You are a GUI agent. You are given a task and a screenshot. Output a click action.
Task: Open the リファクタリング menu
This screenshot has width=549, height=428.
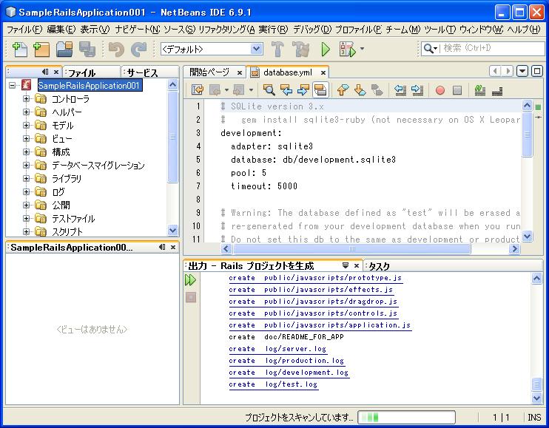pyautogui.click(x=226, y=30)
